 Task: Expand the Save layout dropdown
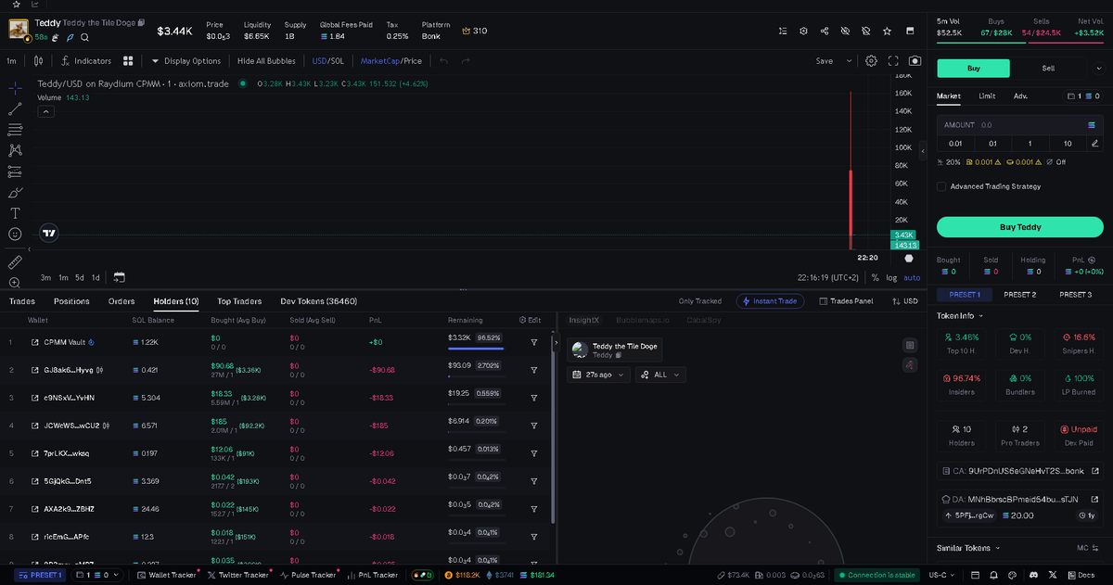(x=849, y=61)
